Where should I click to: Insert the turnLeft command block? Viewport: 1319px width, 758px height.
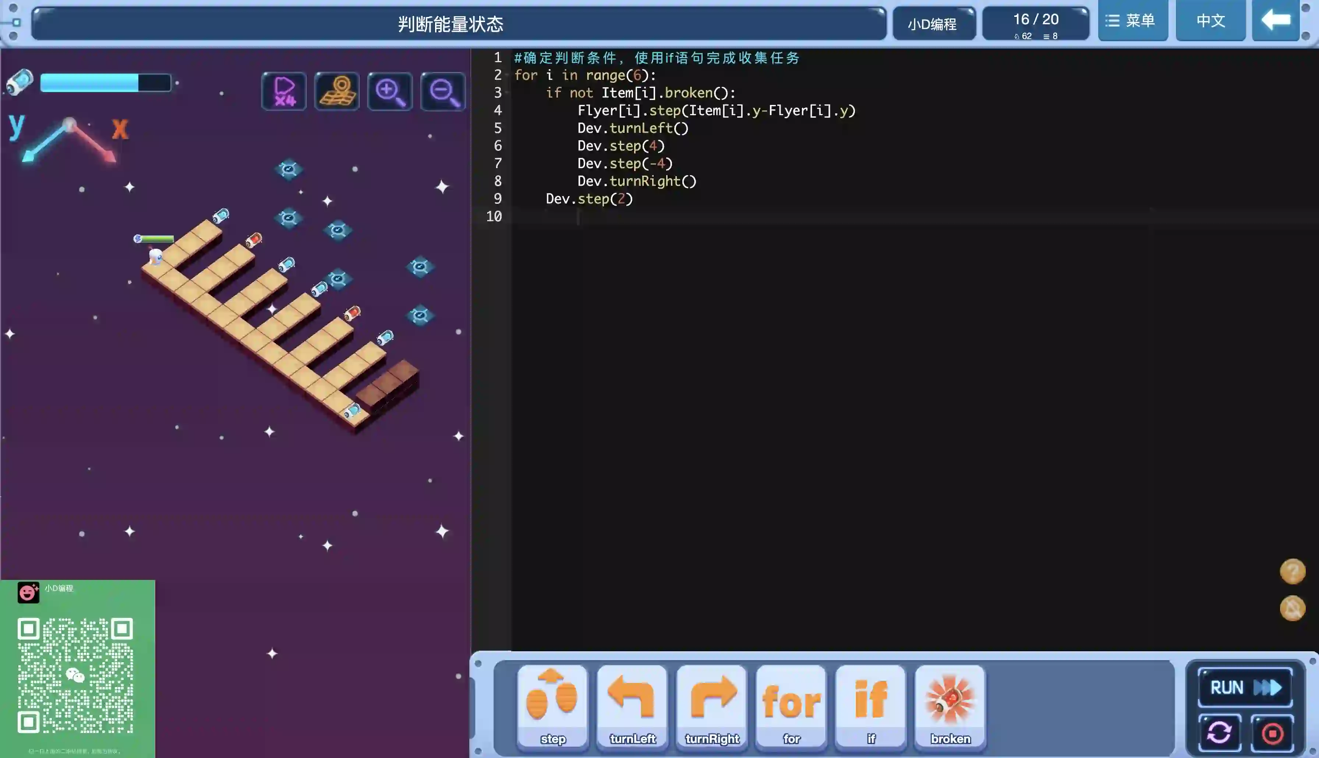point(632,705)
